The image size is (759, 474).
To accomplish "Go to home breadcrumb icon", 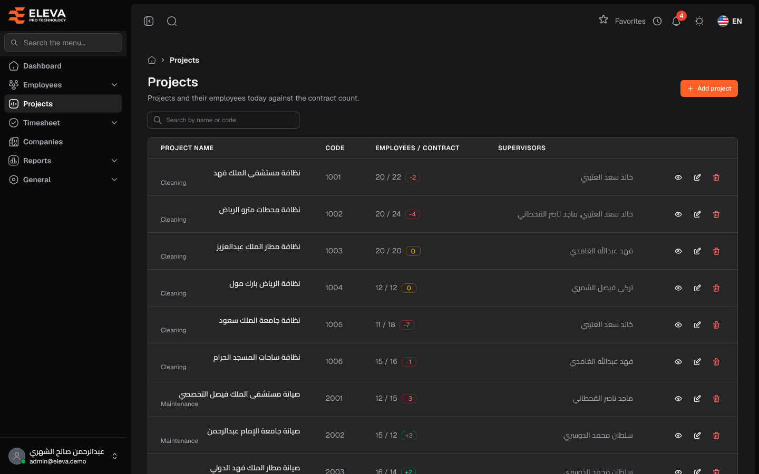I will [x=152, y=60].
